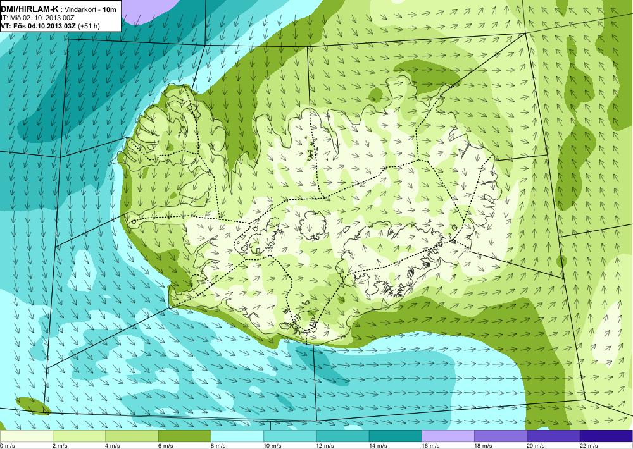Click the '22 m/s' legend label
This screenshot has height=449, width=633.
589,446
